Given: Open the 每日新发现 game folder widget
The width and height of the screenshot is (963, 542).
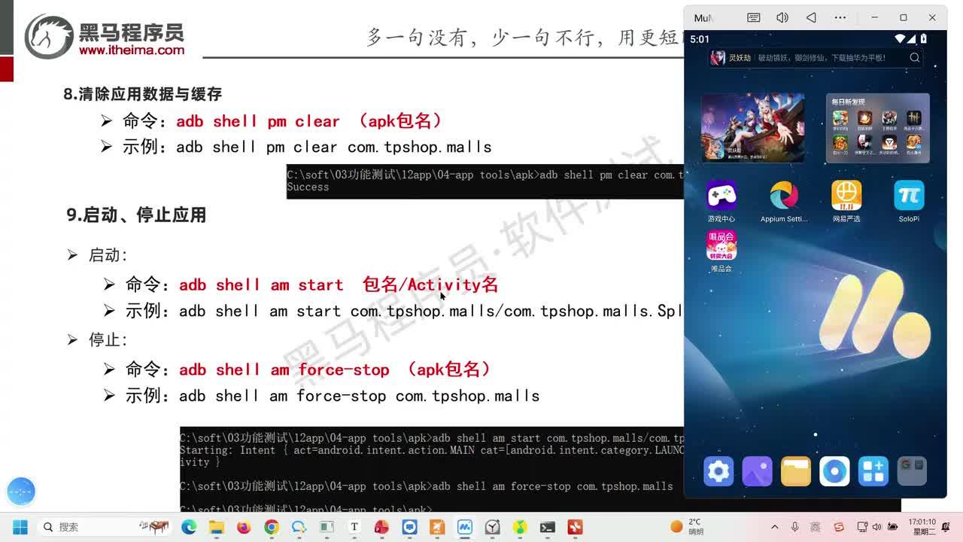Looking at the screenshot, I should pos(877,128).
